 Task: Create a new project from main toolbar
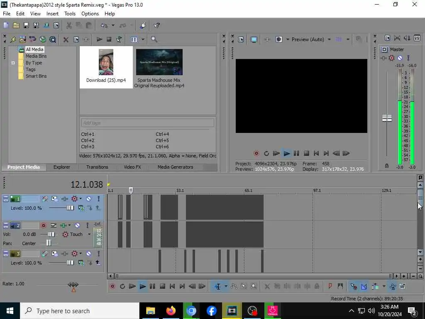click(6, 25)
